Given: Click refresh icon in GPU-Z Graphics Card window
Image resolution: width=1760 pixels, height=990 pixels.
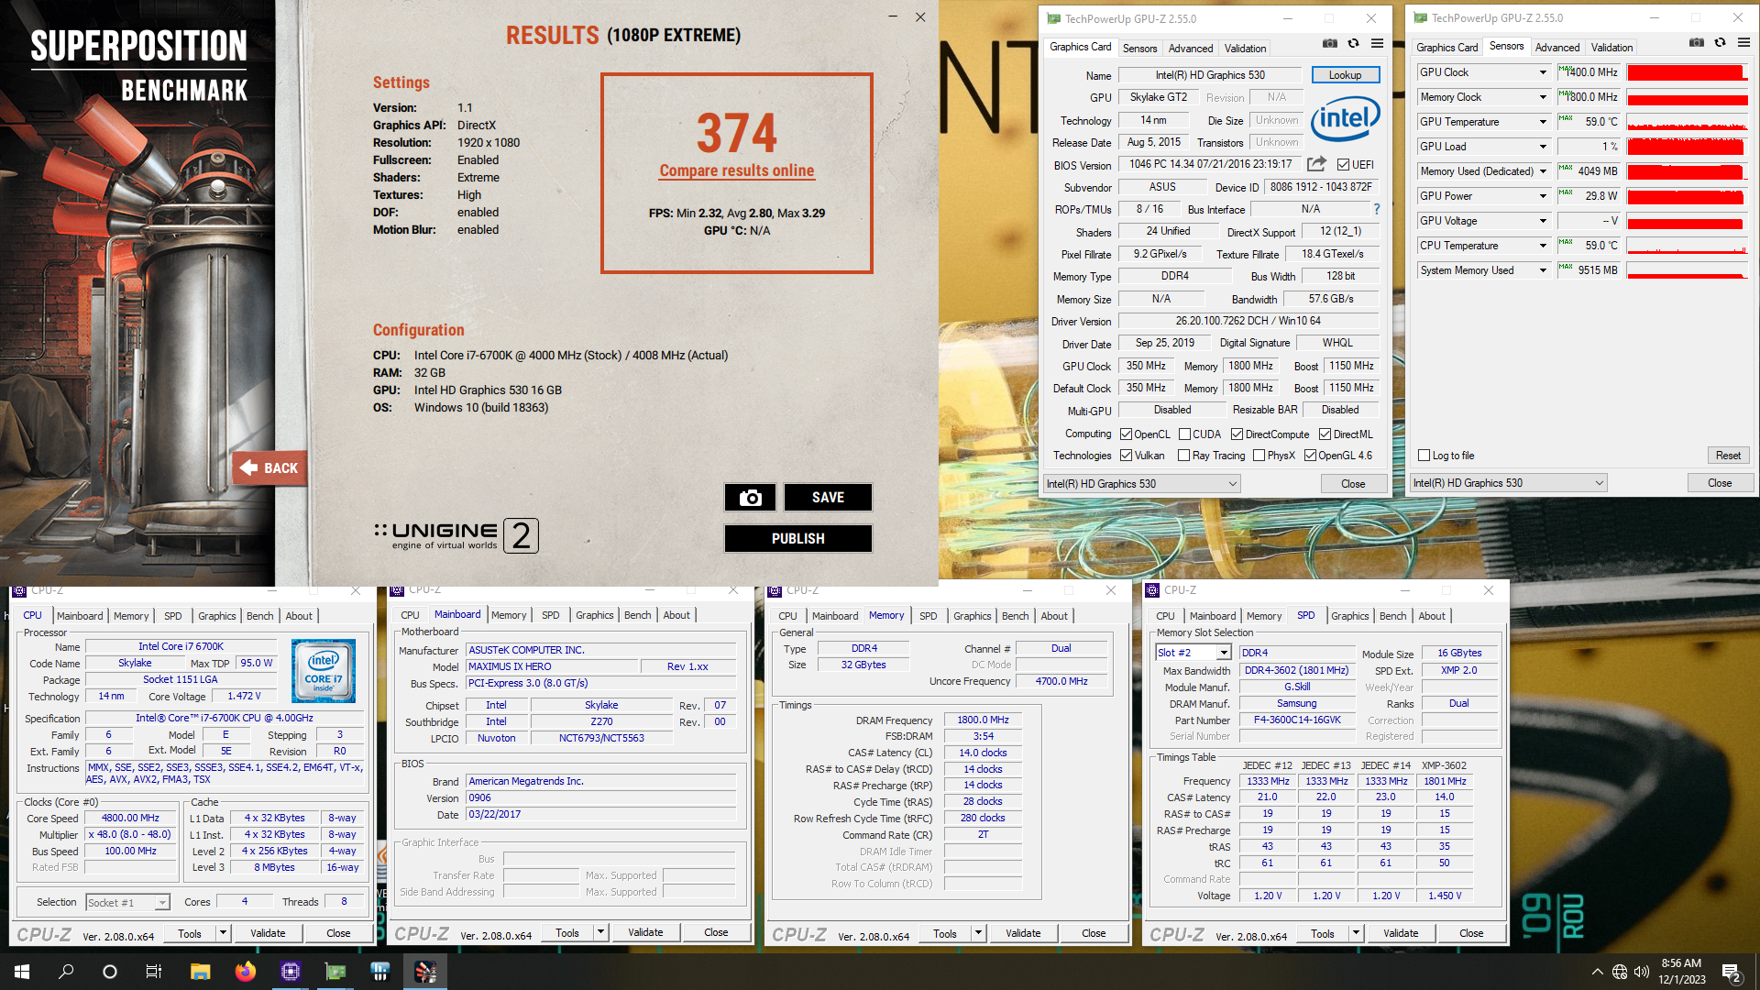Looking at the screenshot, I should pyautogui.click(x=1353, y=43).
